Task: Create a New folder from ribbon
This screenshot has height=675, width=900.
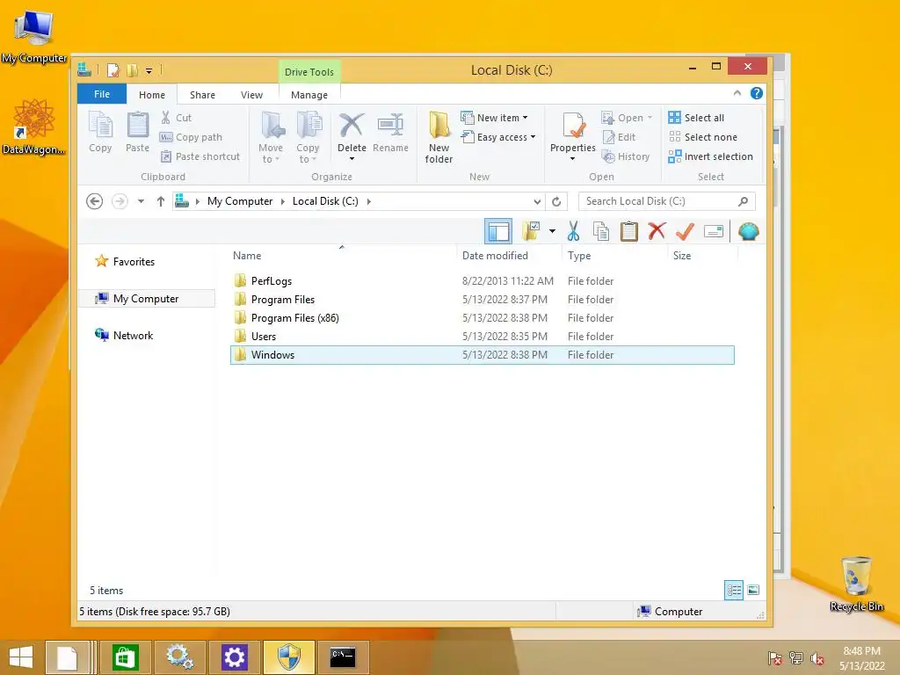Action: pos(439,138)
